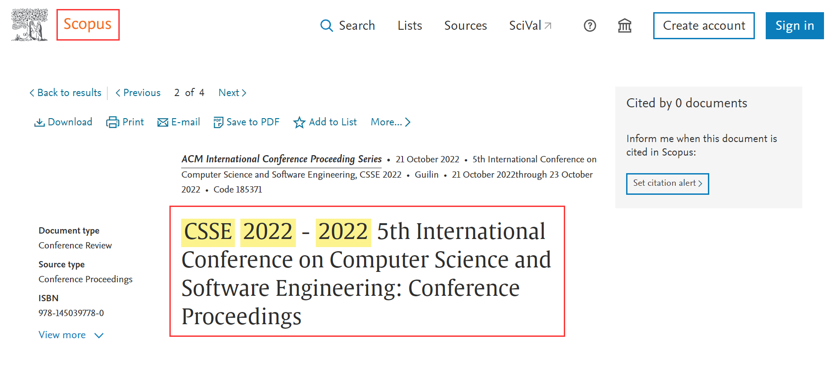Image resolution: width=838 pixels, height=372 pixels.
Task: Click the Elsevier tree logo
Action: pos(29,25)
